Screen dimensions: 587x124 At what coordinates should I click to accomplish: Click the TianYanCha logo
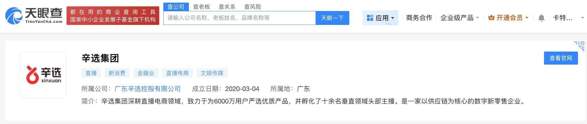pyautogui.click(x=34, y=16)
